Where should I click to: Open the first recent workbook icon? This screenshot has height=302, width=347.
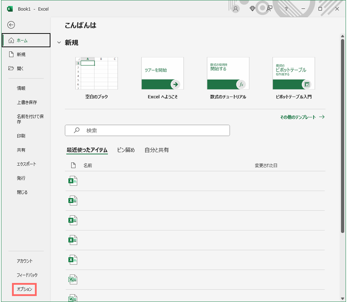click(x=72, y=180)
